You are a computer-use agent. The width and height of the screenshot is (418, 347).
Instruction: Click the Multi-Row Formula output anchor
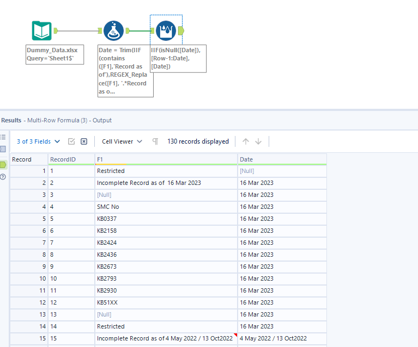(181, 31)
